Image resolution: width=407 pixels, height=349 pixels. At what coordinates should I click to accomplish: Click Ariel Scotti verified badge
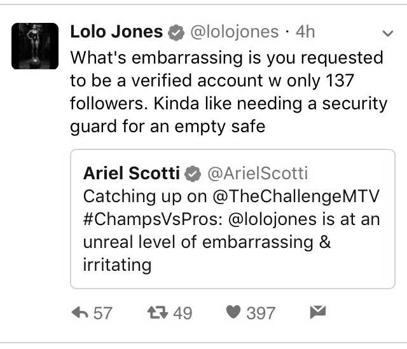click(193, 174)
